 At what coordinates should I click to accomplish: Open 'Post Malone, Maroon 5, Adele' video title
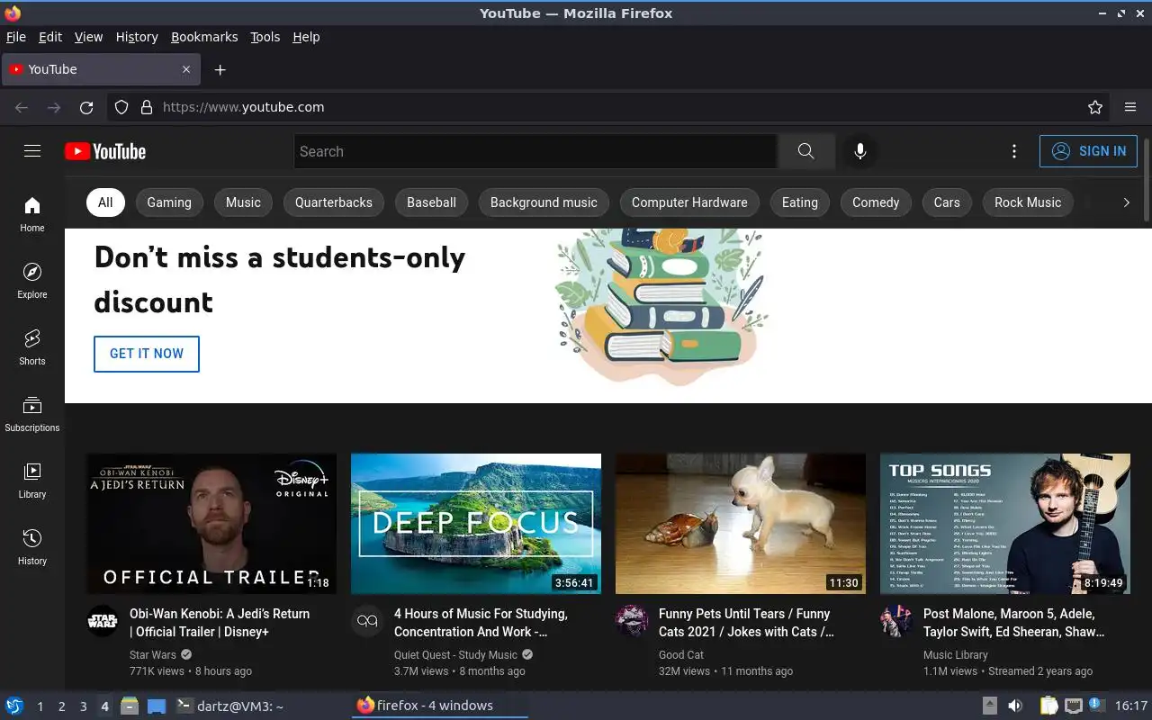(1014, 623)
